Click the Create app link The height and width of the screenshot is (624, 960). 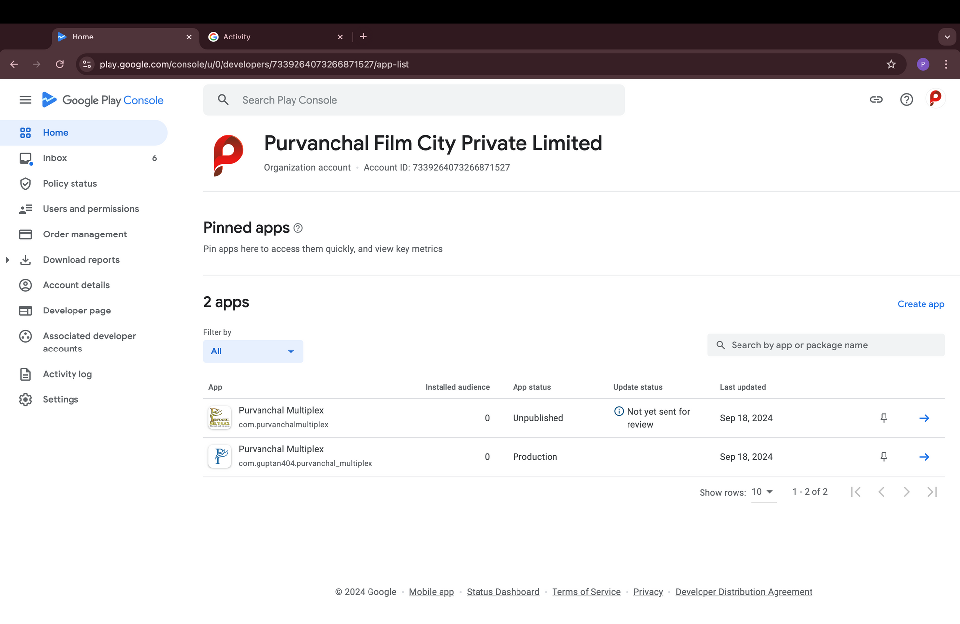(921, 304)
